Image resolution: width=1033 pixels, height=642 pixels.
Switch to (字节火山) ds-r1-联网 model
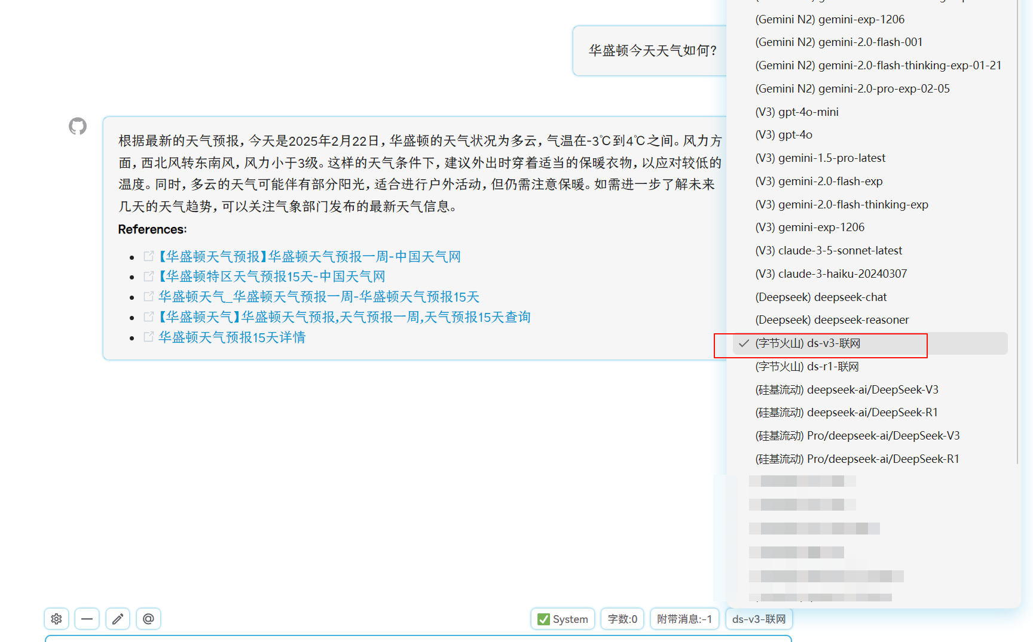[870, 366]
